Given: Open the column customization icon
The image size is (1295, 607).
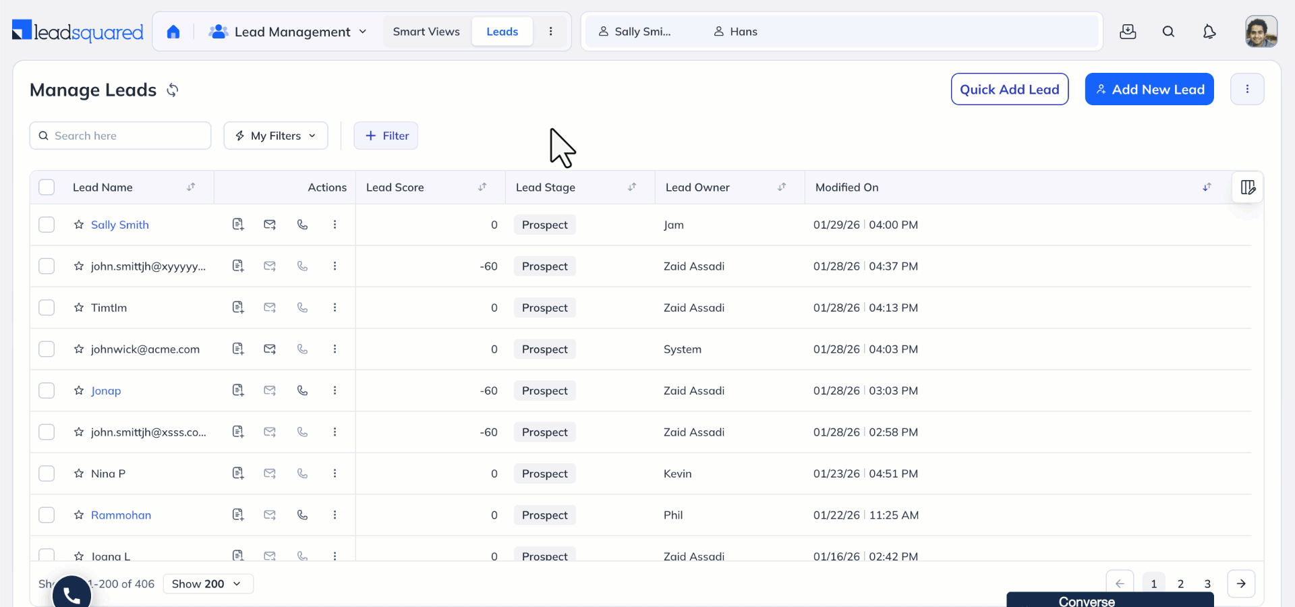Looking at the screenshot, I should point(1248,187).
